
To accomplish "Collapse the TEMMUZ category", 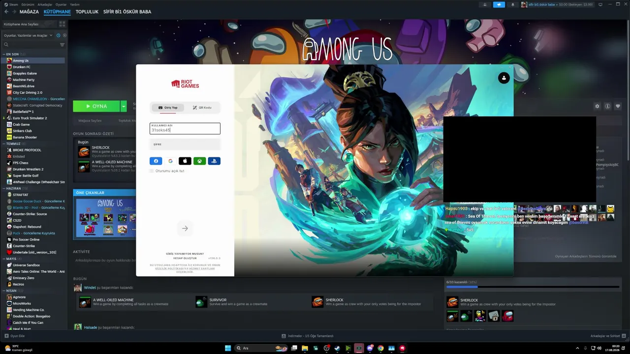I will pos(4,144).
